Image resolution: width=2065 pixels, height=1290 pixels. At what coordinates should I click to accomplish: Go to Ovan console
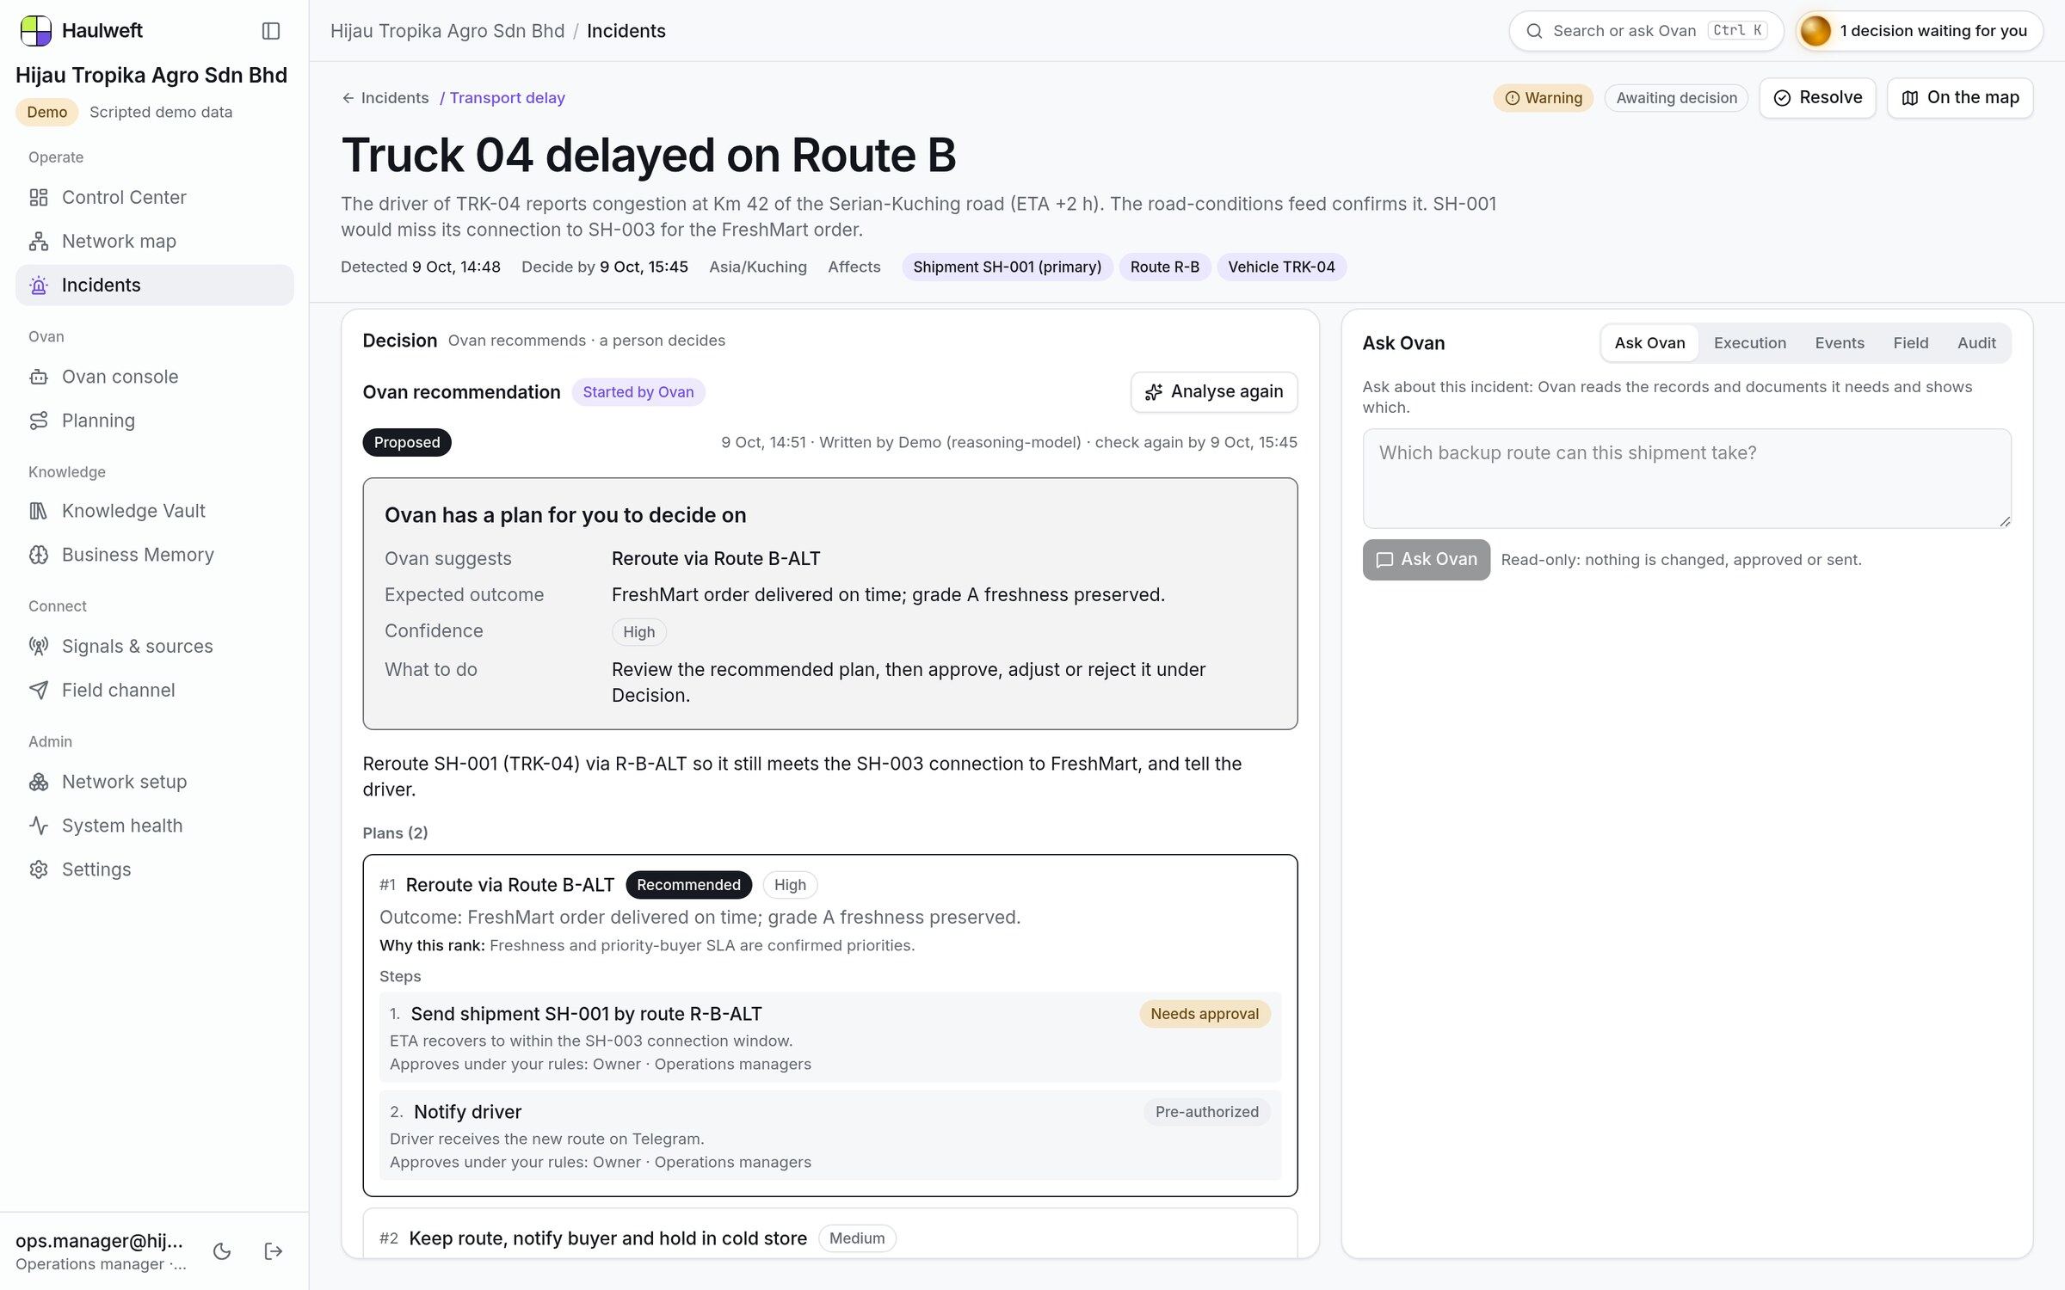[155, 377]
